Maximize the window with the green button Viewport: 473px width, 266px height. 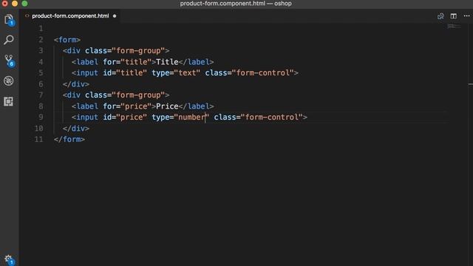tap(24, 4)
